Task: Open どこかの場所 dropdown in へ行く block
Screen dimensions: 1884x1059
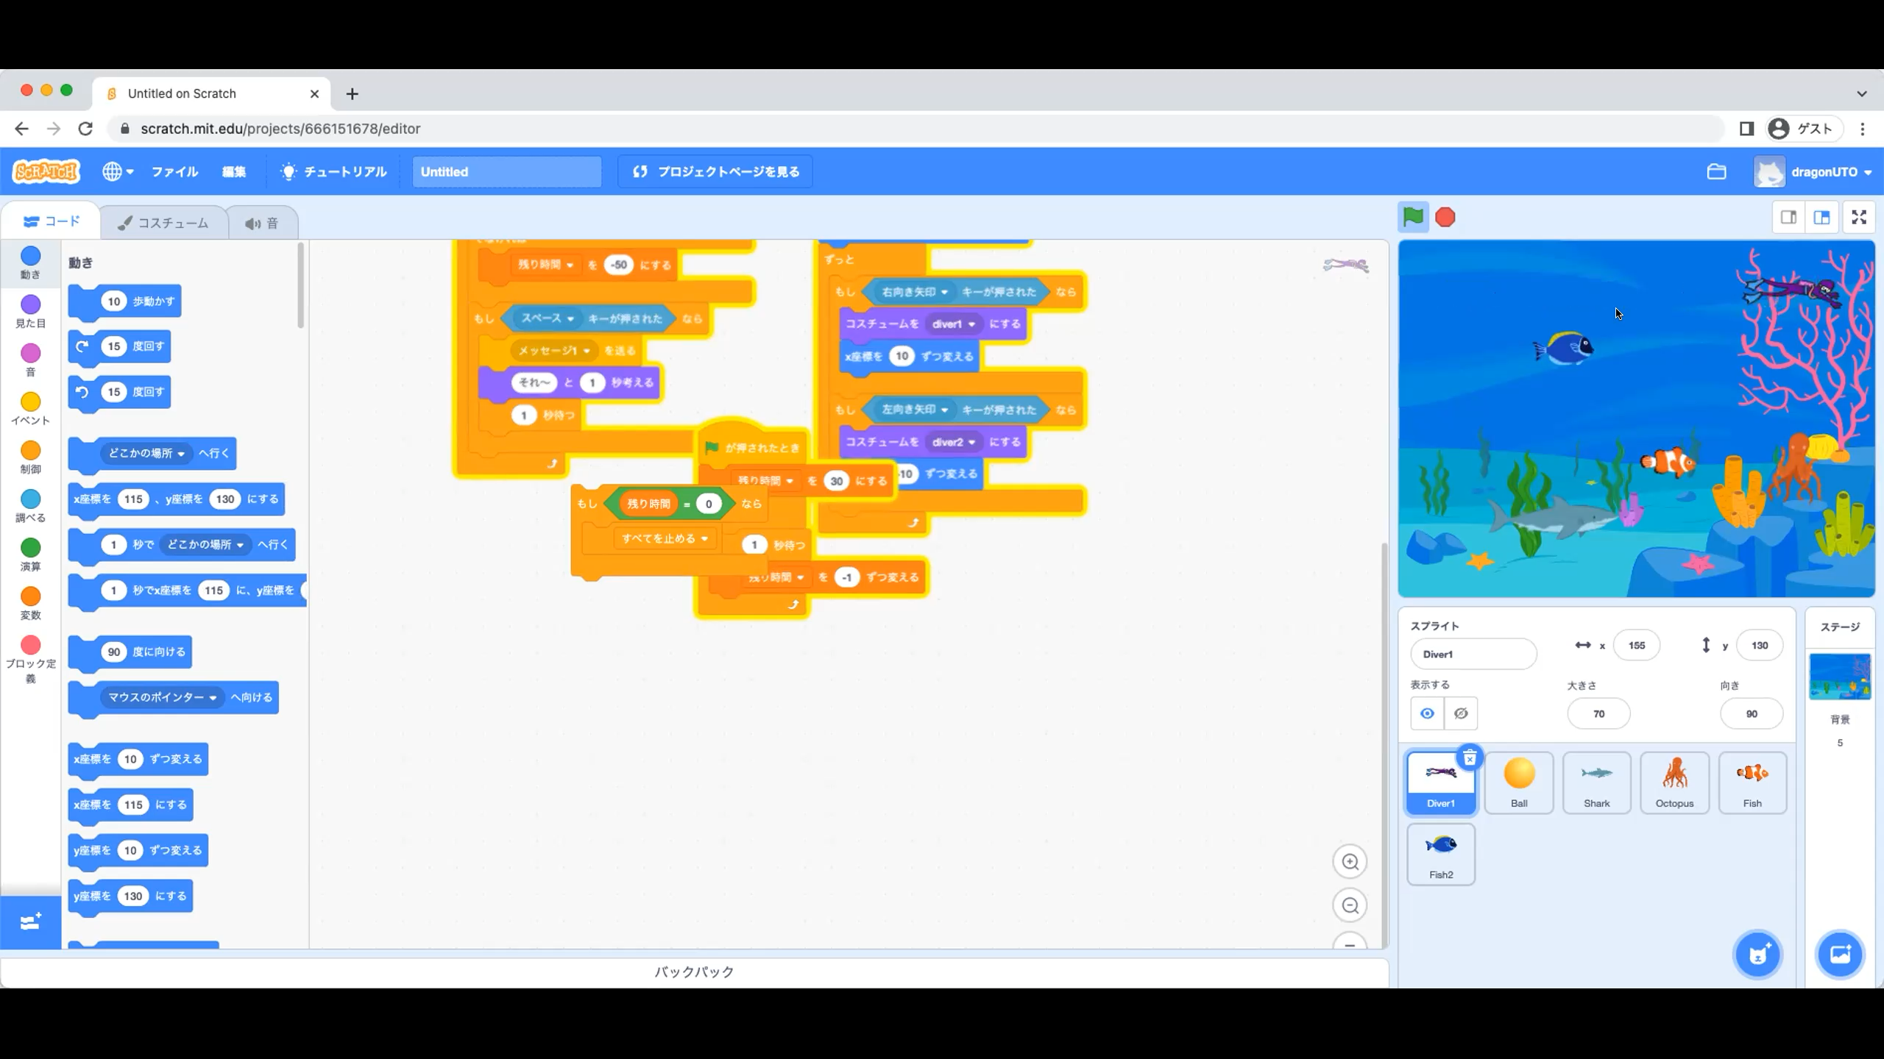Action: pyautogui.click(x=146, y=453)
